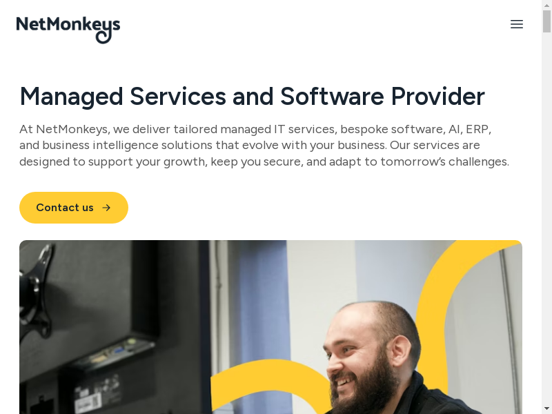Click the vertical scrollbar thumb
The width and height of the screenshot is (552, 414).
click(546, 21)
